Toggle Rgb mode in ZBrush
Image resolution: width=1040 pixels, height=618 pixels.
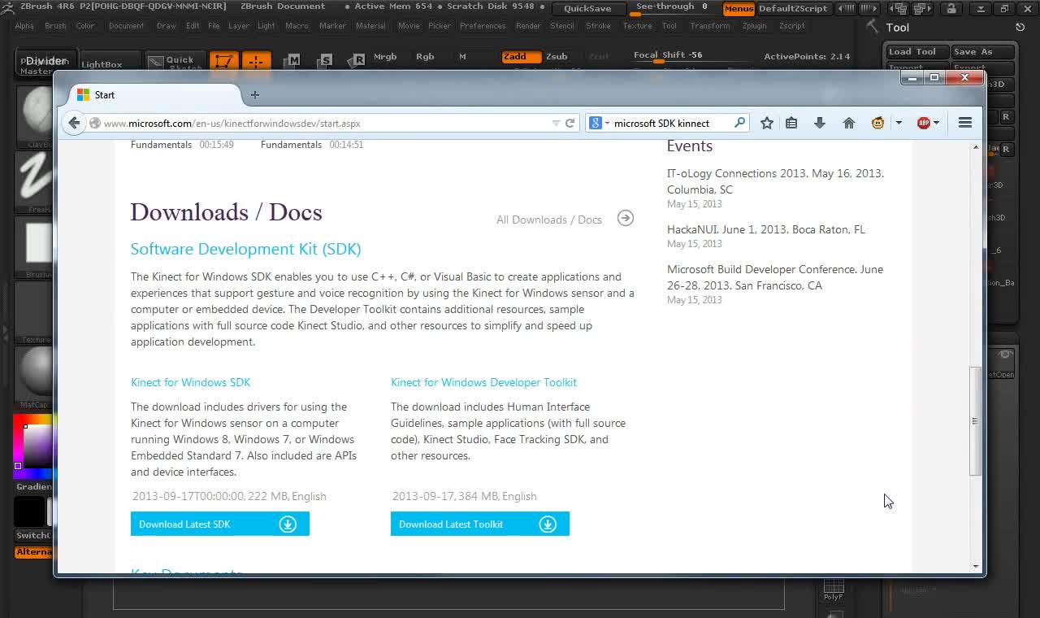(425, 57)
